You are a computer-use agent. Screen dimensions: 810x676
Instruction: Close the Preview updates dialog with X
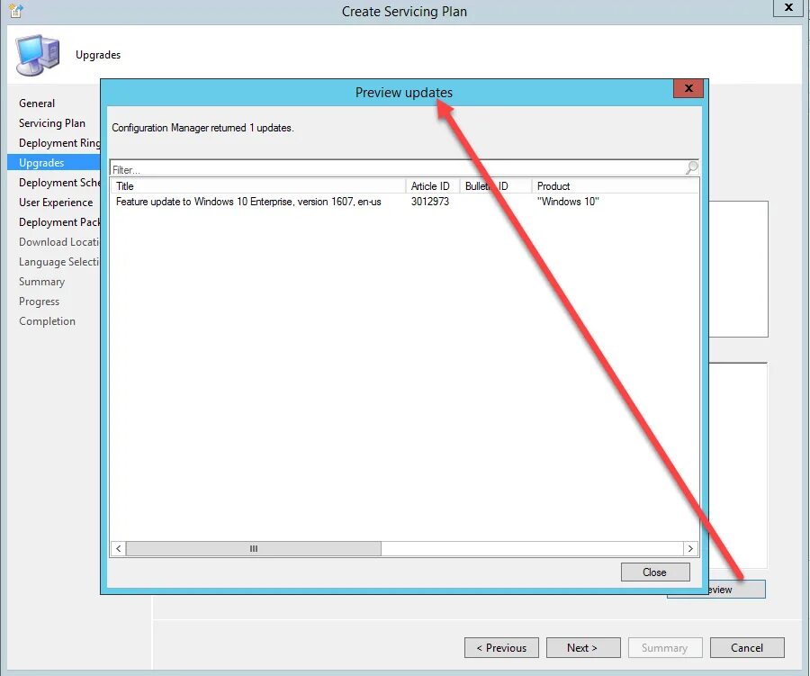pyautogui.click(x=688, y=88)
